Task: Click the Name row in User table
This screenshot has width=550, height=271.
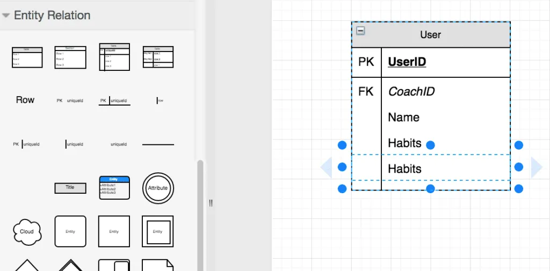Action: click(x=404, y=118)
